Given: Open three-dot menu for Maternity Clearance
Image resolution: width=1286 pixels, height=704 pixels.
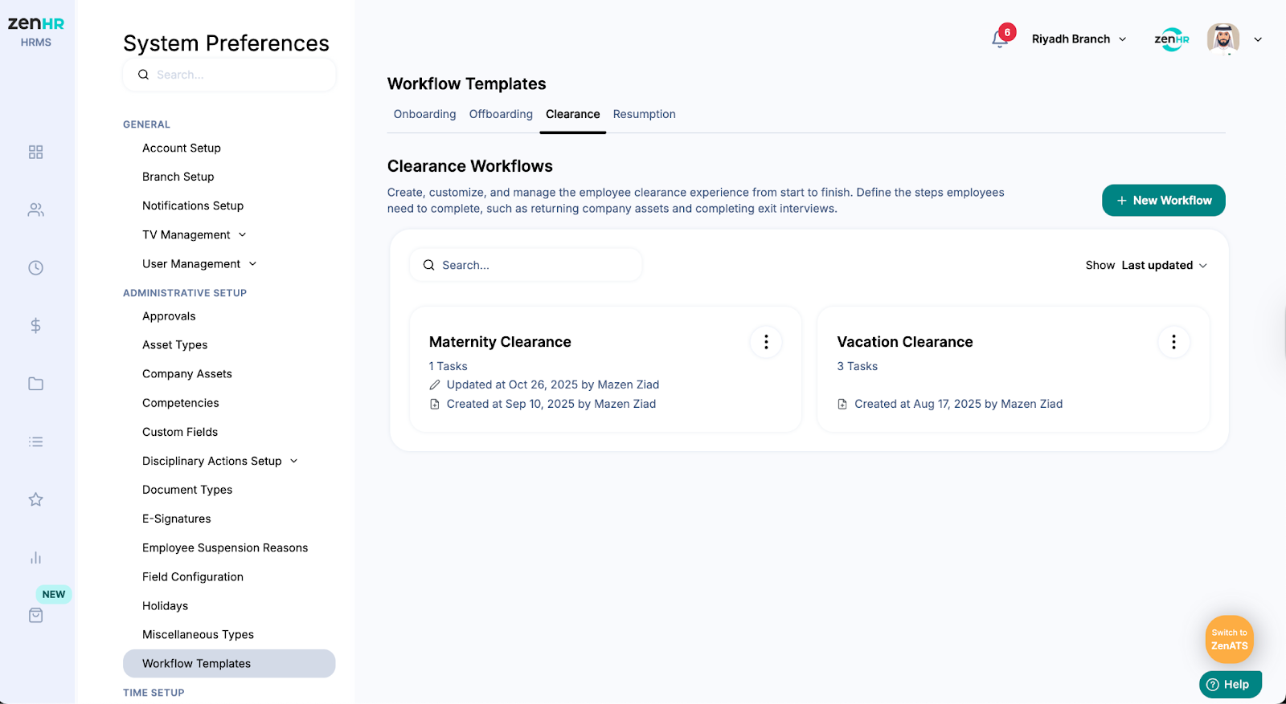Looking at the screenshot, I should (766, 342).
